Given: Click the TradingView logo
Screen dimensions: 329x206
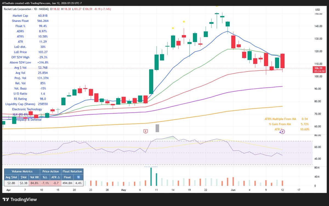Looking at the screenshot, I should 19,199.
